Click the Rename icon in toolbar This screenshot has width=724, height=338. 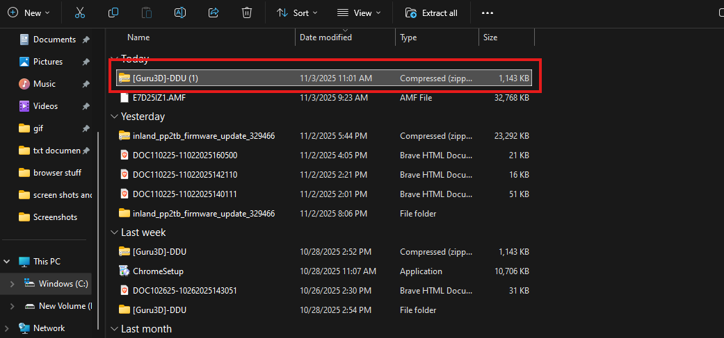[x=180, y=13]
